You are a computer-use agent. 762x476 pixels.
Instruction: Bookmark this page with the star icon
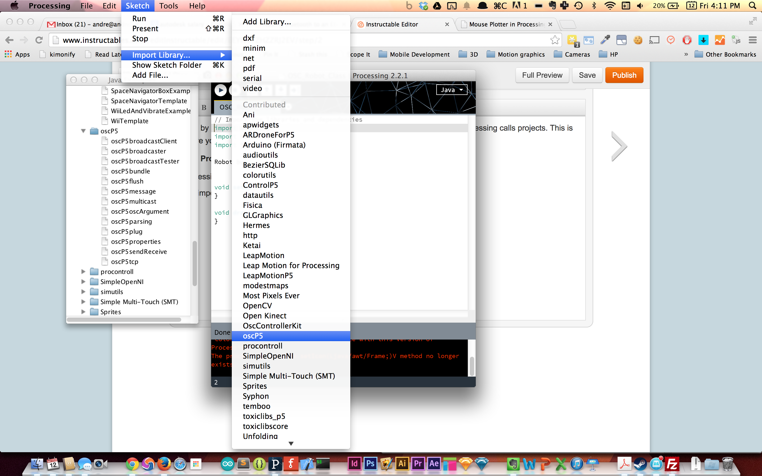(555, 40)
